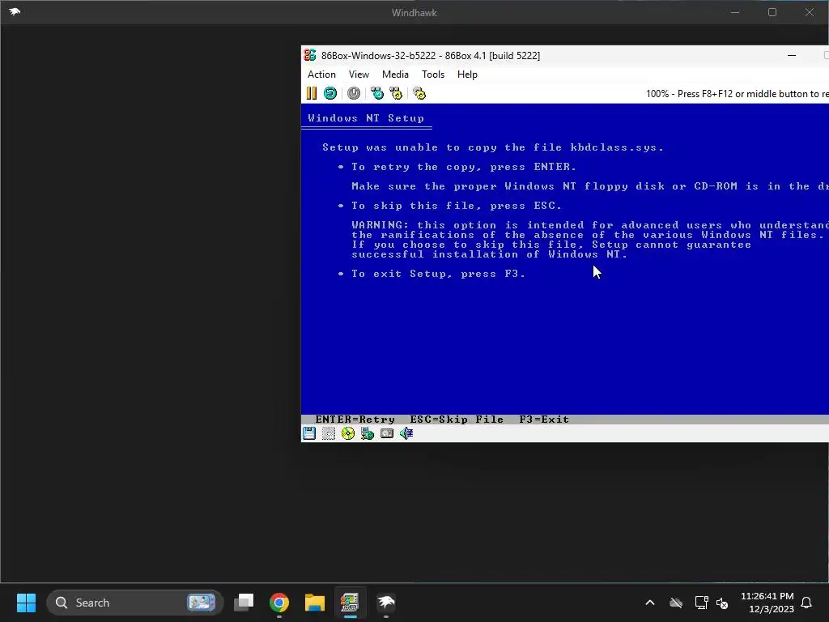Close the Windhawk window
Viewport: 829px width, 622px height.
pos(810,12)
